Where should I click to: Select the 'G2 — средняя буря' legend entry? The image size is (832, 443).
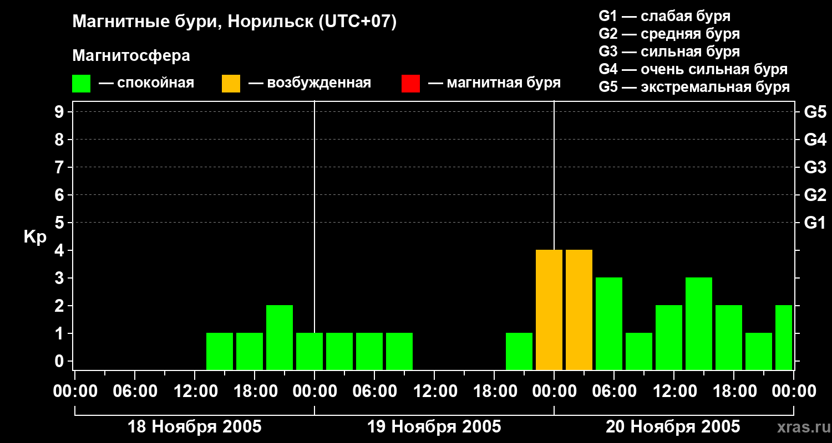(669, 34)
